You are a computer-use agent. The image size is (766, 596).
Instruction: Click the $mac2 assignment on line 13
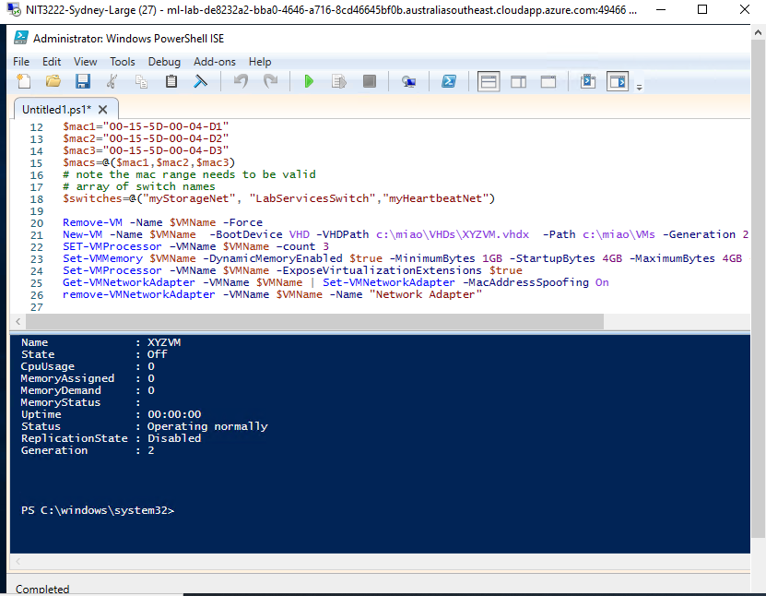pyautogui.click(x=146, y=139)
